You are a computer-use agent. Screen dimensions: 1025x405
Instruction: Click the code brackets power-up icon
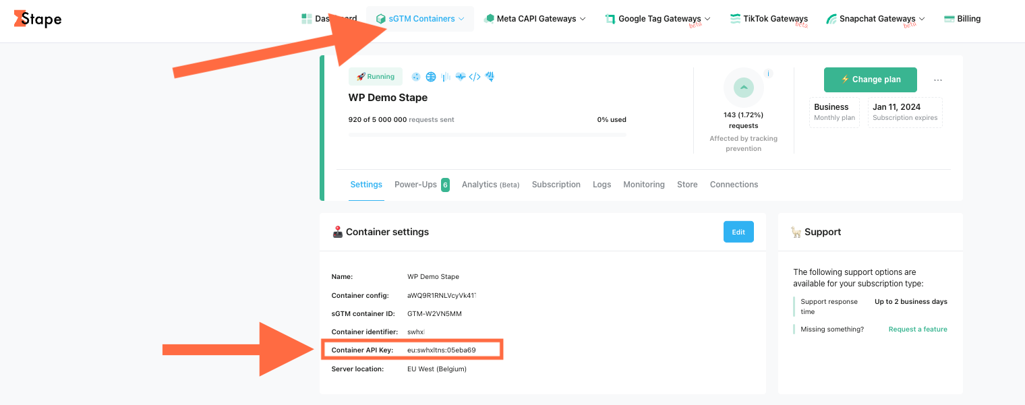(475, 77)
